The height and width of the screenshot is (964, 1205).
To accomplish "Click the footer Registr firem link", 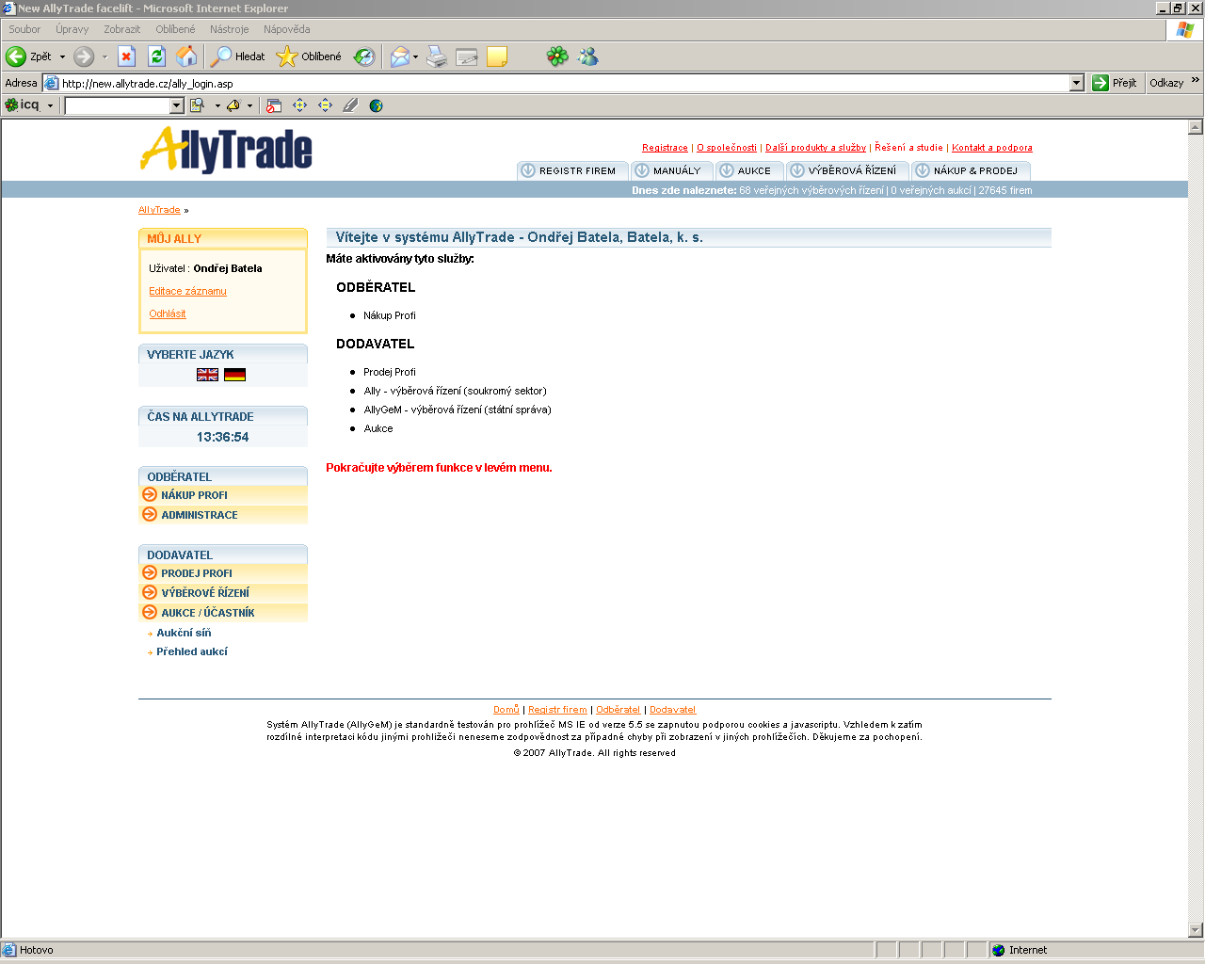I will (x=557, y=710).
